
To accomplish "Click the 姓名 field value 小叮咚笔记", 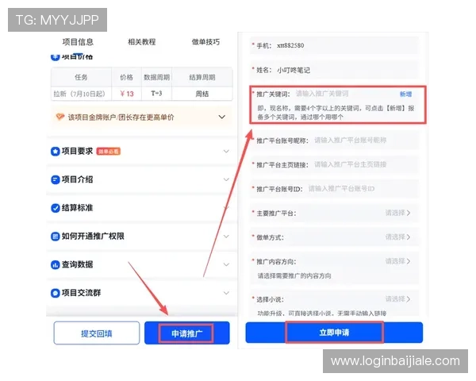I will (x=294, y=70).
